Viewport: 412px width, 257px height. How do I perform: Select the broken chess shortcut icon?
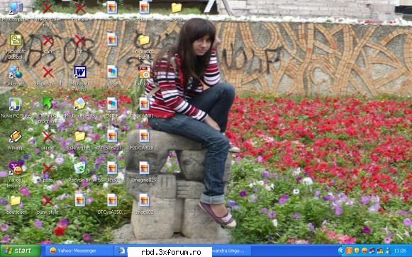[x=48, y=8]
